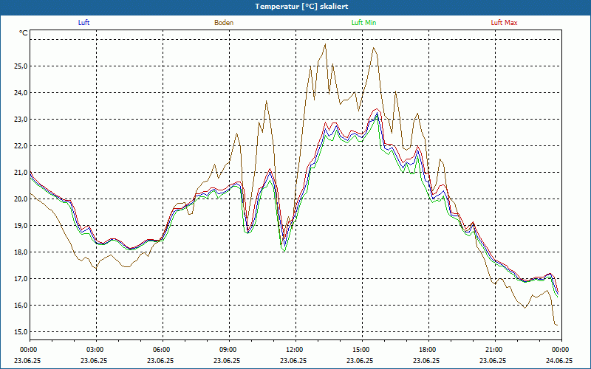Click the 03:00 time axis label
The width and height of the screenshot is (591, 369).
[96, 349]
